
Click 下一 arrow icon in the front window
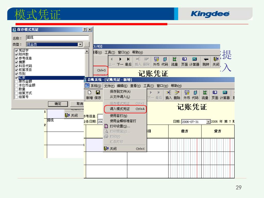point(151,93)
